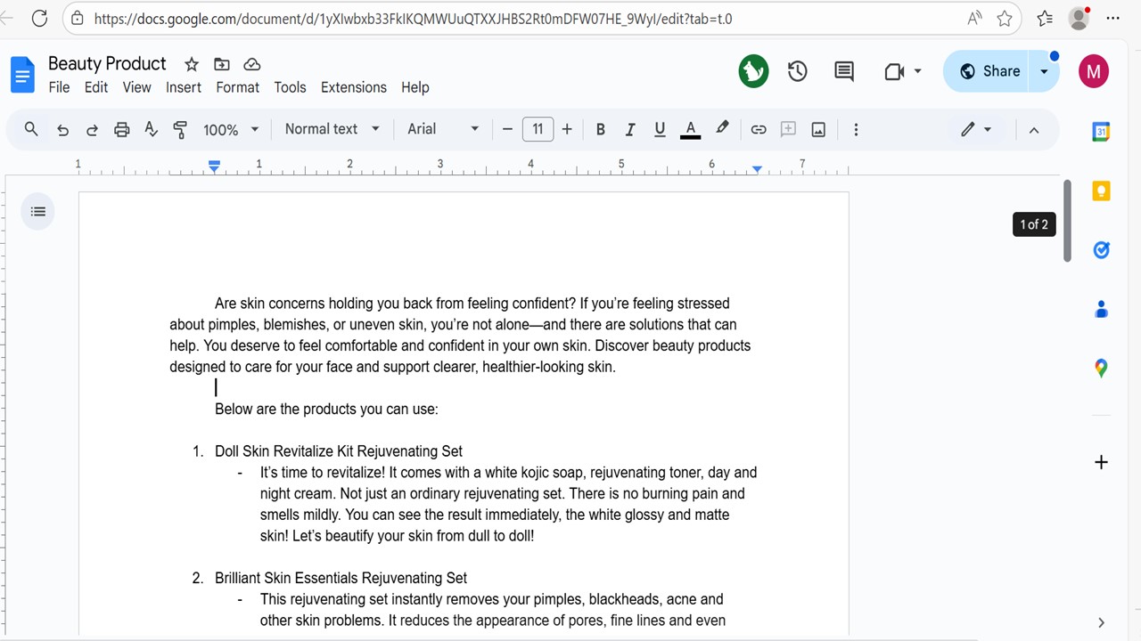Click the browser address bar URL
1141x641 pixels.
pos(413,18)
